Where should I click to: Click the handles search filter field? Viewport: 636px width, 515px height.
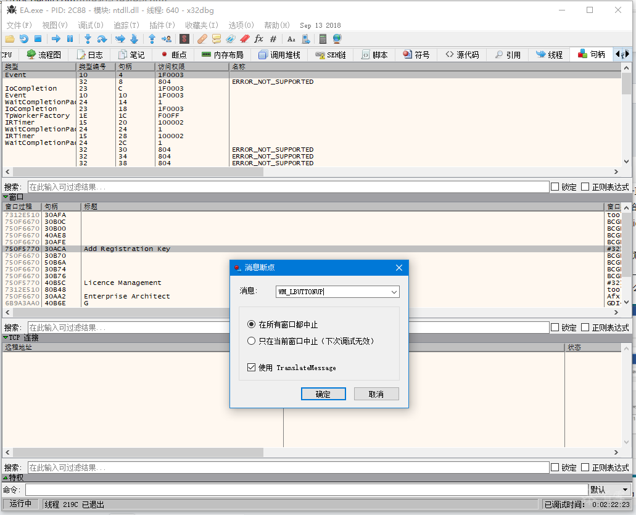coord(289,187)
